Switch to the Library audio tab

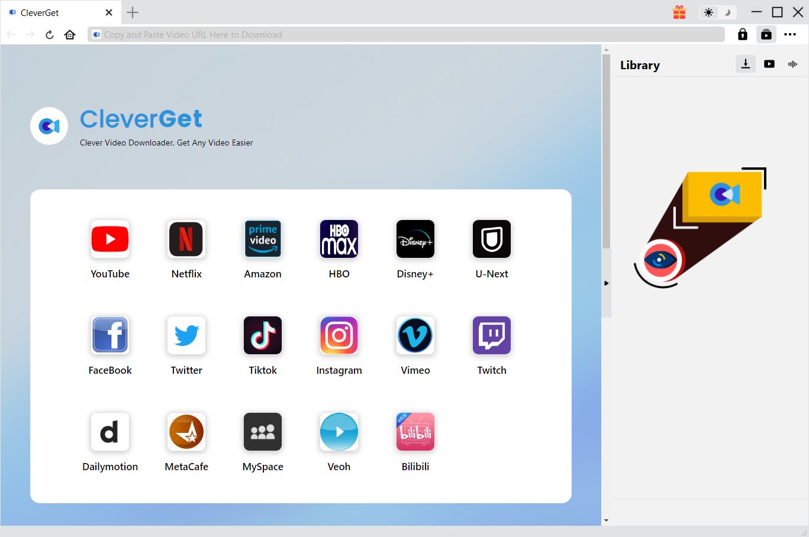coord(793,64)
